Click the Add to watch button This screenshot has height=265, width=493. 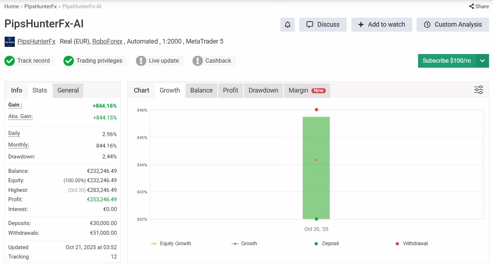tap(382, 24)
